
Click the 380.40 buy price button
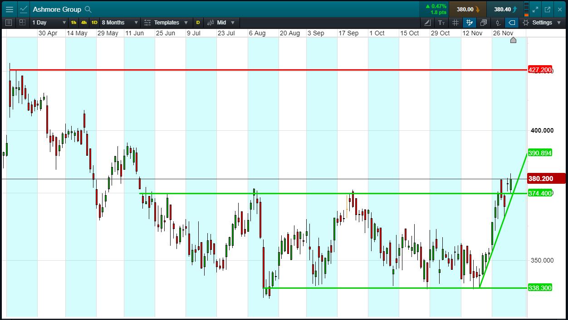click(504, 9)
